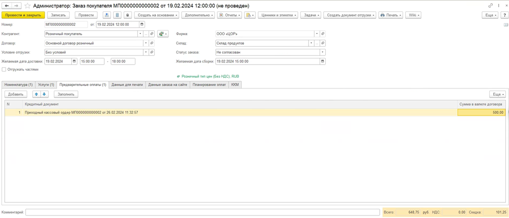
Task: Get a link to this document via the chain icon
Action: pos(491,6)
